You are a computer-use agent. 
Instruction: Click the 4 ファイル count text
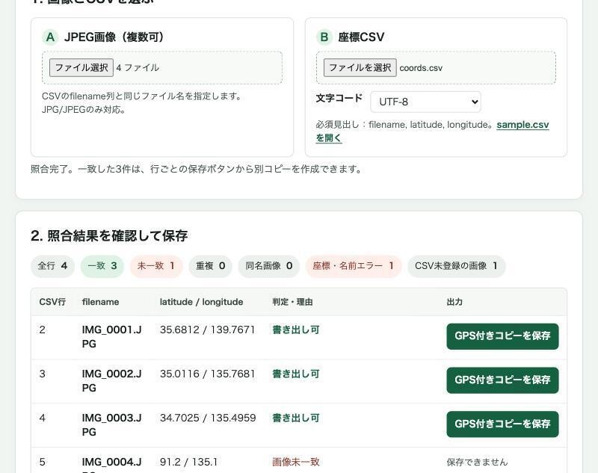coord(138,68)
